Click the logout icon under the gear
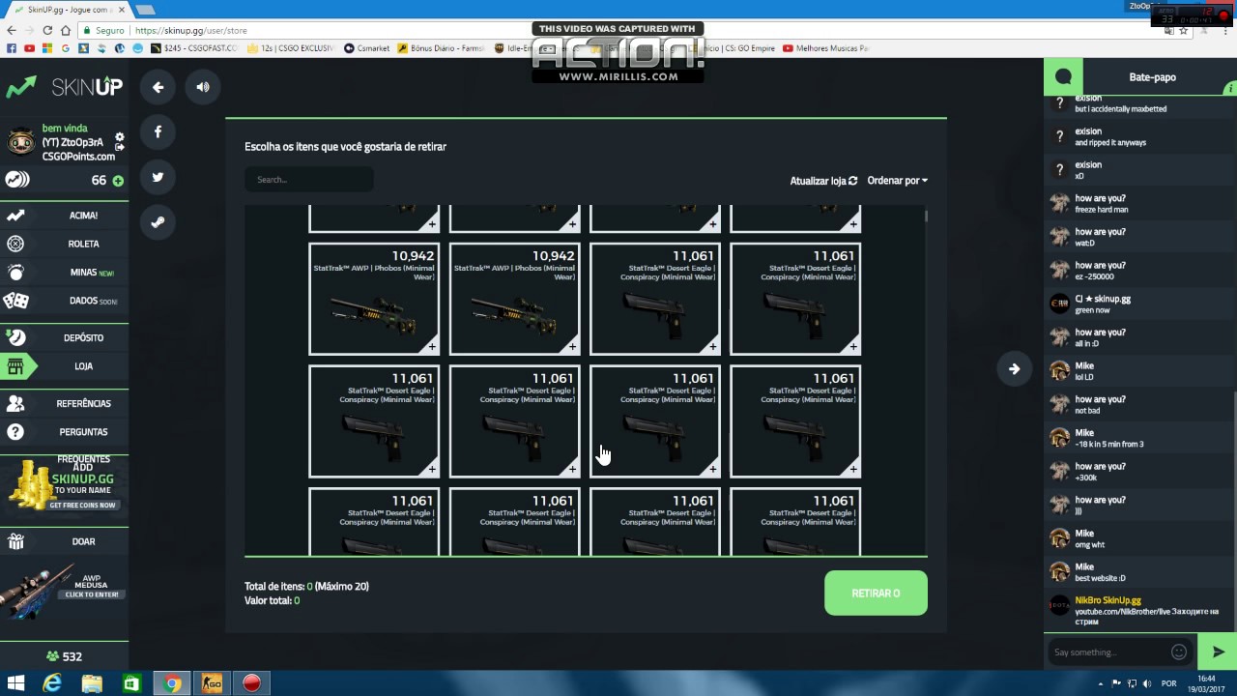The width and height of the screenshot is (1237, 696). pos(120,147)
